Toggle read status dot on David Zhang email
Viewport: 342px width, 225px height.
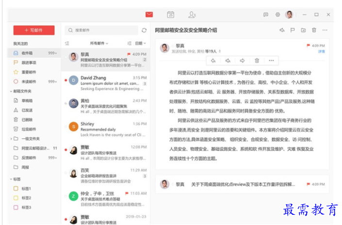tap(65, 80)
